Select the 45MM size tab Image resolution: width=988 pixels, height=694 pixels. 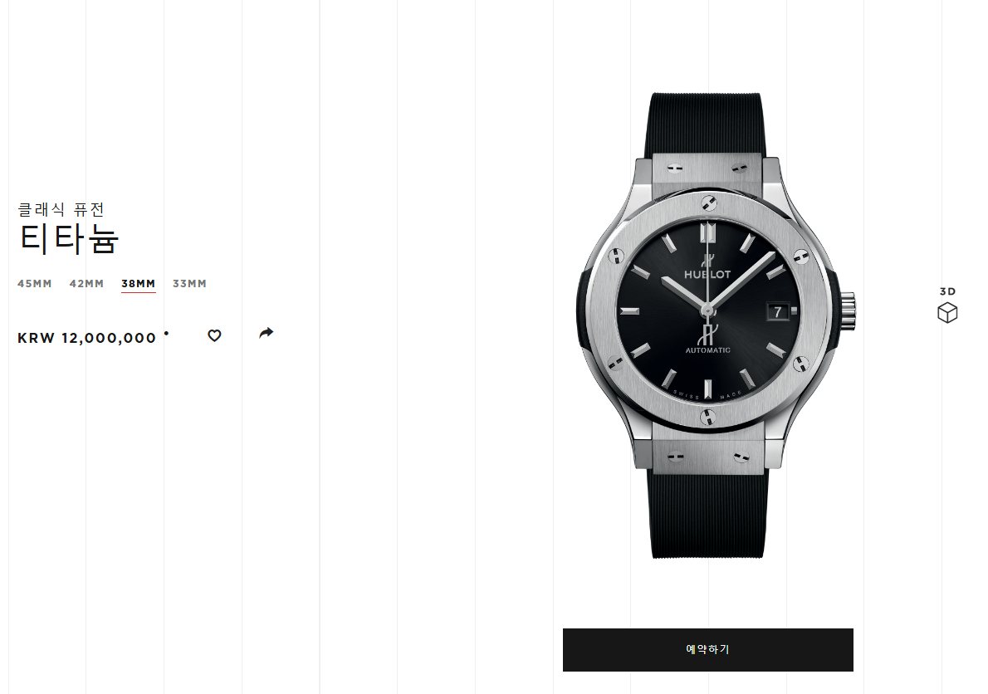point(35,284)
